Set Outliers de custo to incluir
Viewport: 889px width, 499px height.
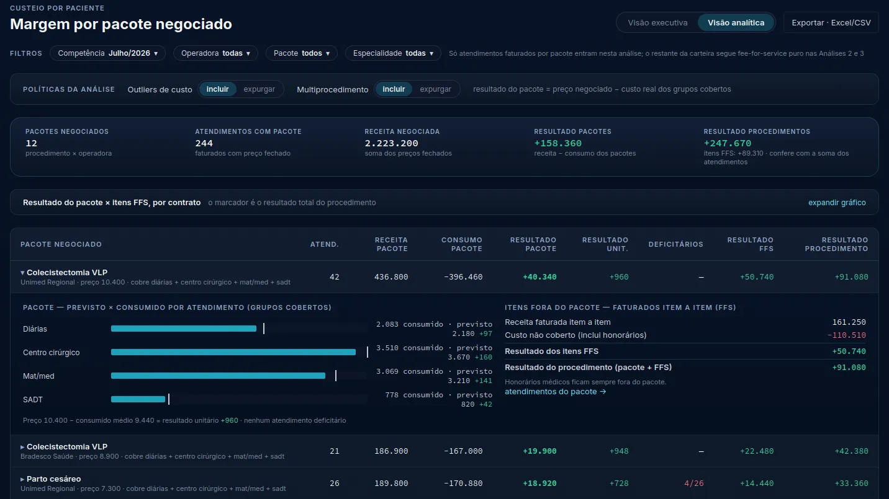[218, 89]
